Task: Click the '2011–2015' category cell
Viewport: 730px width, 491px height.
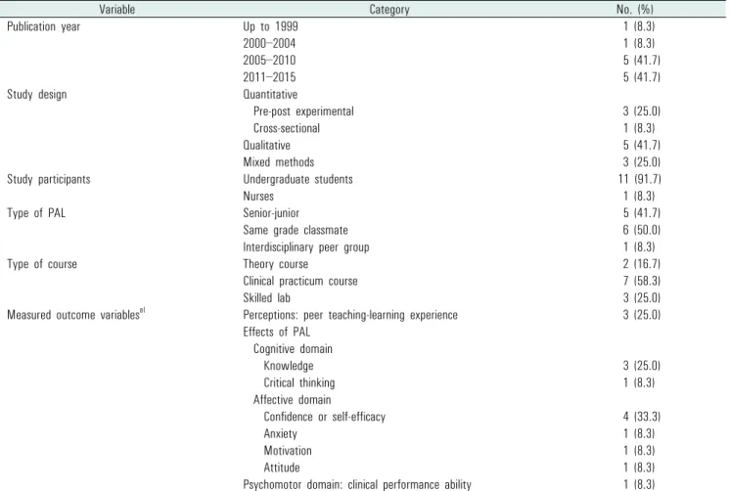Action: (x=269, y=77)
